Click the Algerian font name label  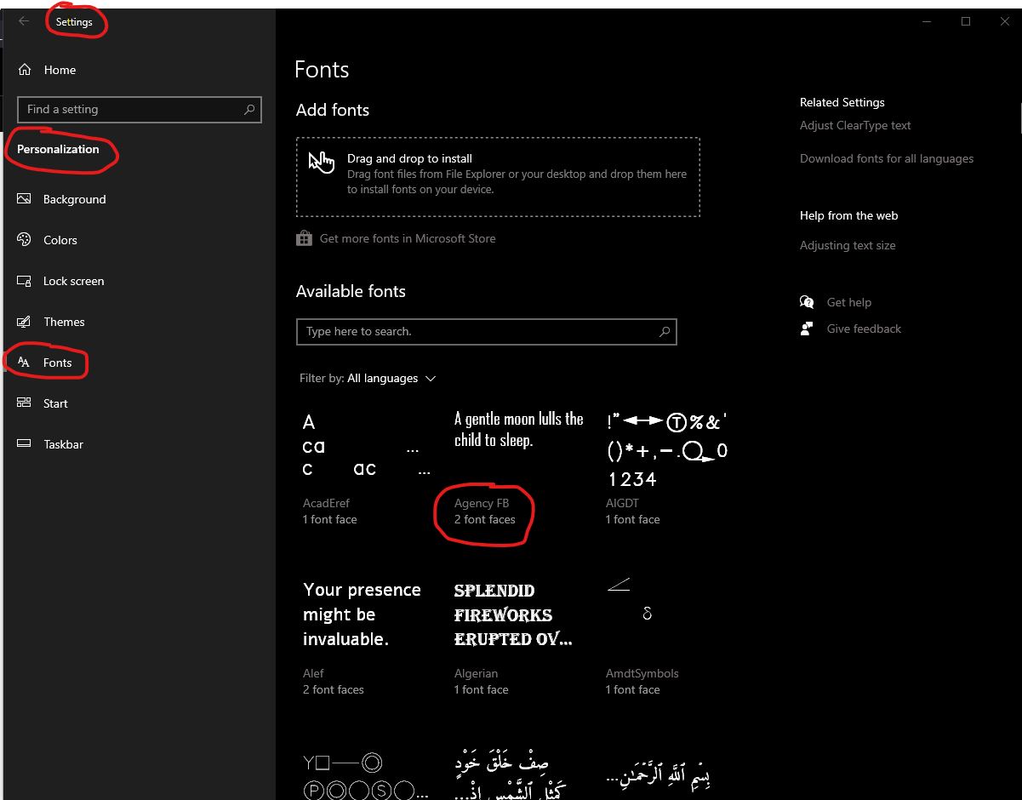476,673
